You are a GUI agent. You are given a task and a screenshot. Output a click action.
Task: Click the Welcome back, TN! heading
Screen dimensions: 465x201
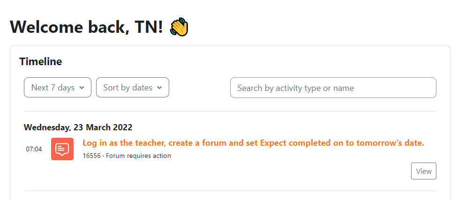pos(86,27)
